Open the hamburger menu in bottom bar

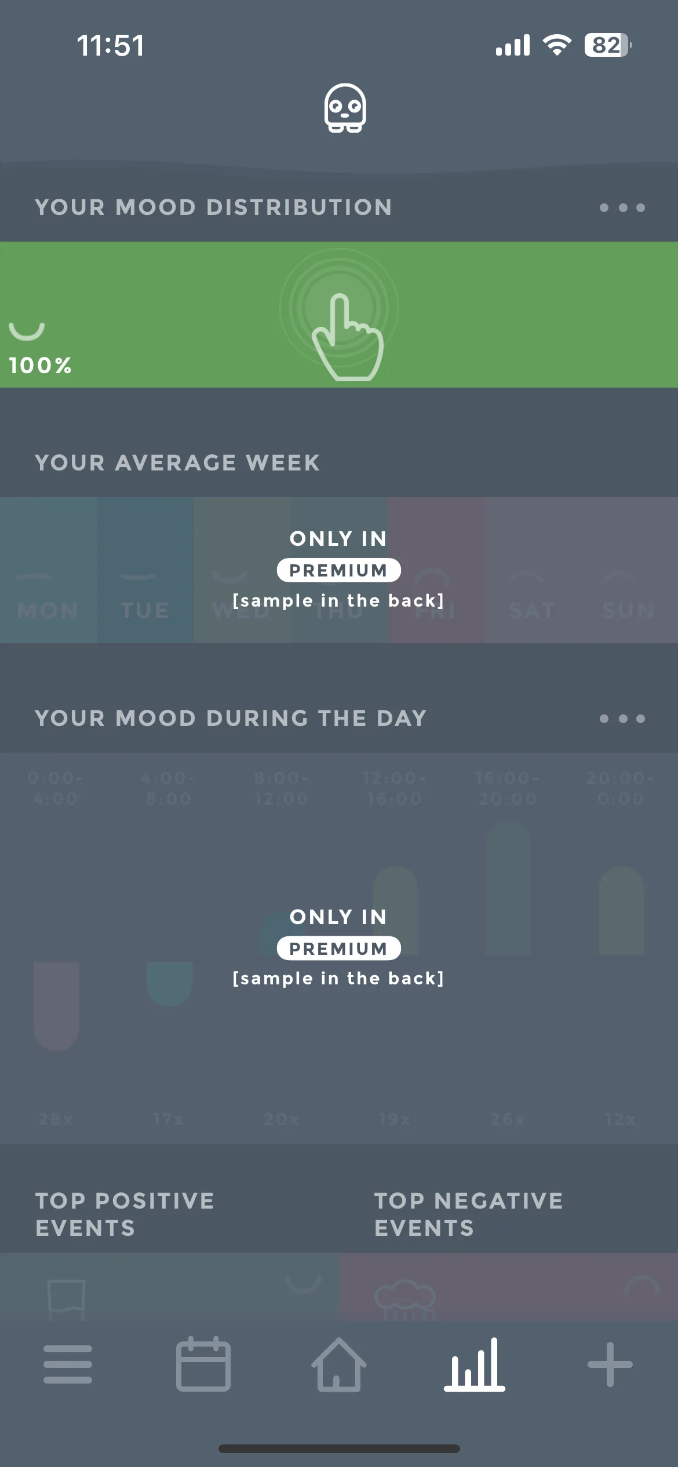(68, 1364)
